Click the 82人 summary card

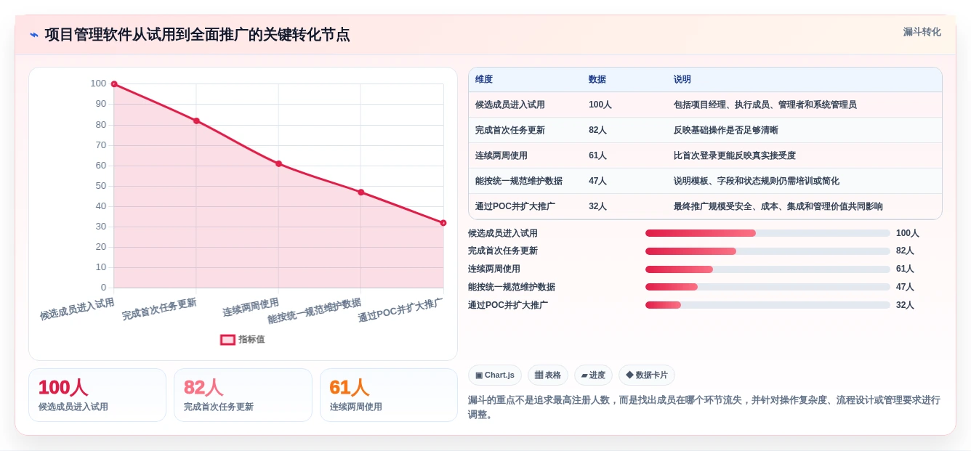pos(243,395)
